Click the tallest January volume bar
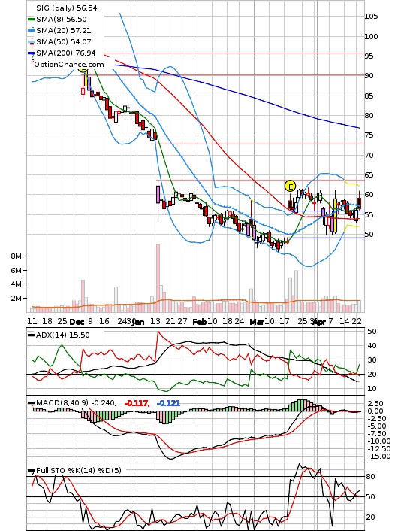The height and width of the screenshot is (531, 395). click(158, 278)
